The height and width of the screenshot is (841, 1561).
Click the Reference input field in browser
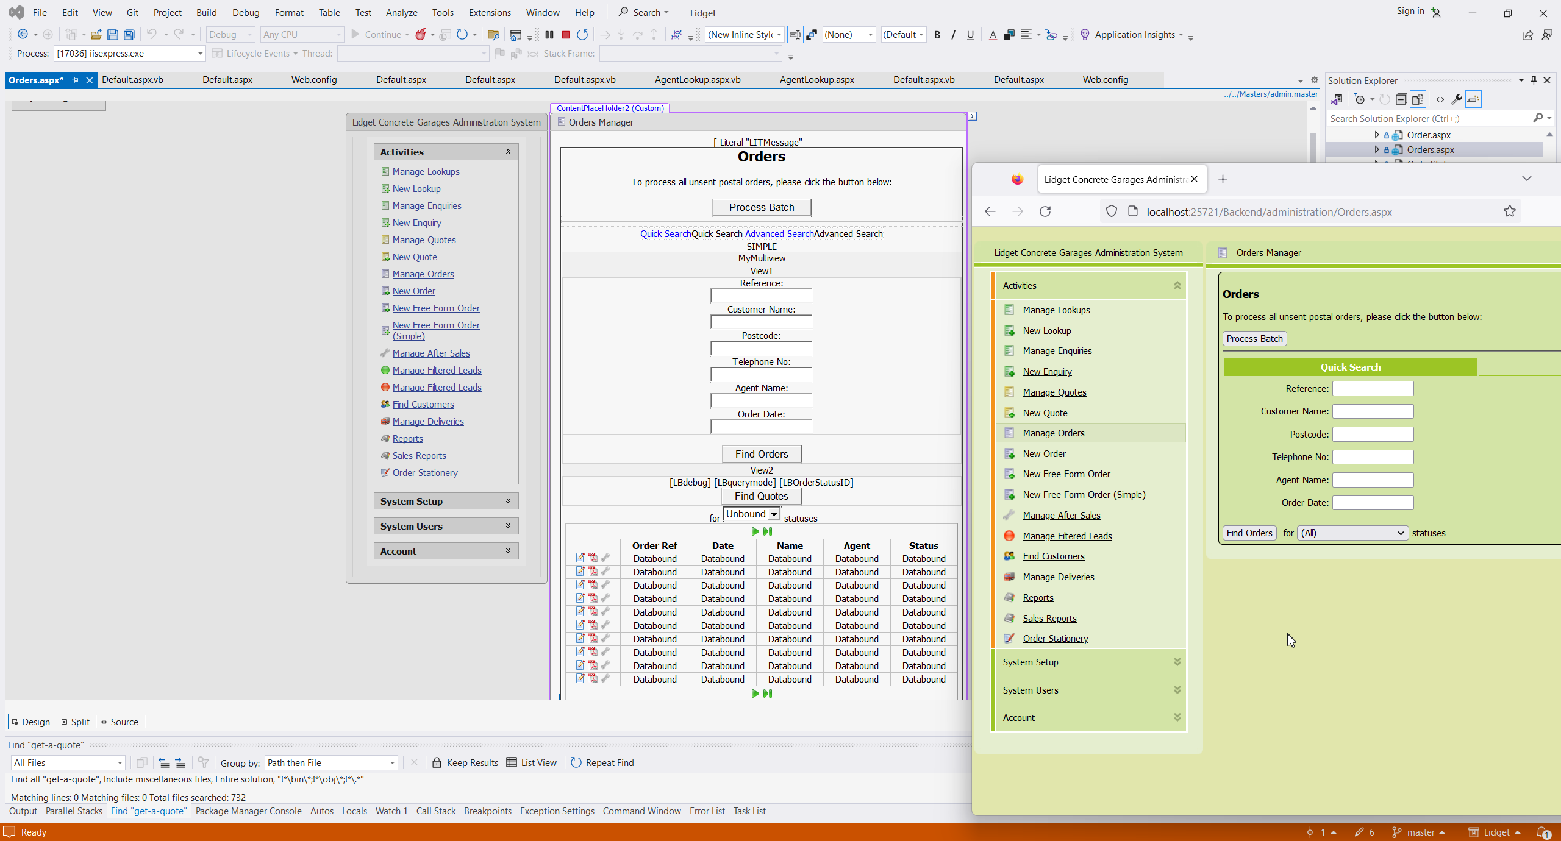[x=1372, y=389]
